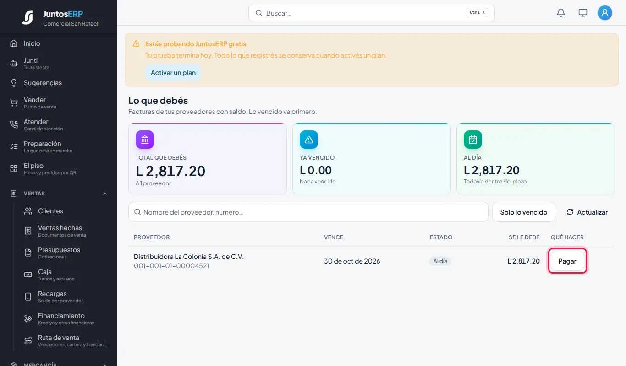Click Pagar for Distribuidora La Colonia
Viewport: 626px width, 366px height.
pyautogui.click(x=567, y=261)
